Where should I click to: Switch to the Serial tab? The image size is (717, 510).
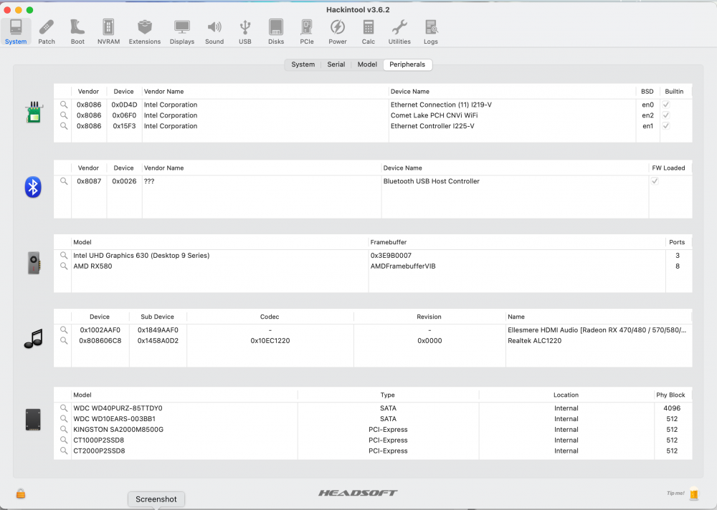(336, 64)
